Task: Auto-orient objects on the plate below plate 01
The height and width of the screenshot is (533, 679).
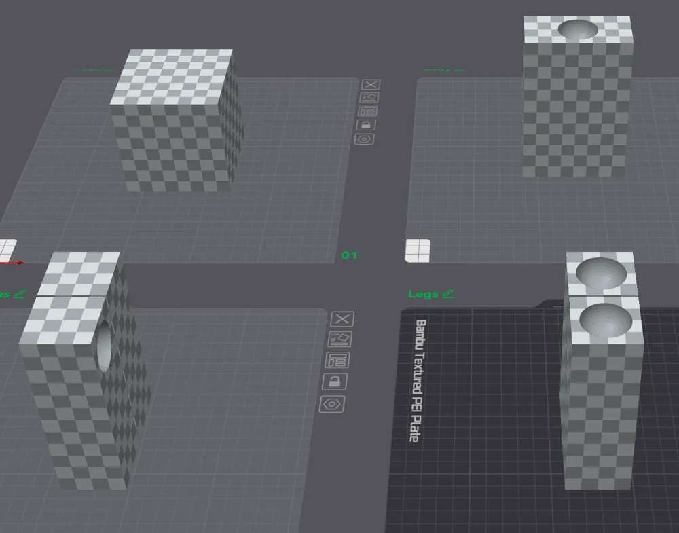Action: [339, 339]
